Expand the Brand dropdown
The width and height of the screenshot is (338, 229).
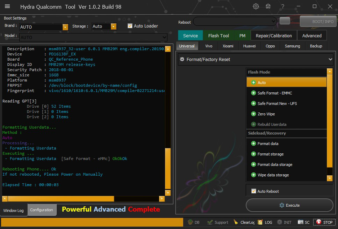(x=65, y=27)
